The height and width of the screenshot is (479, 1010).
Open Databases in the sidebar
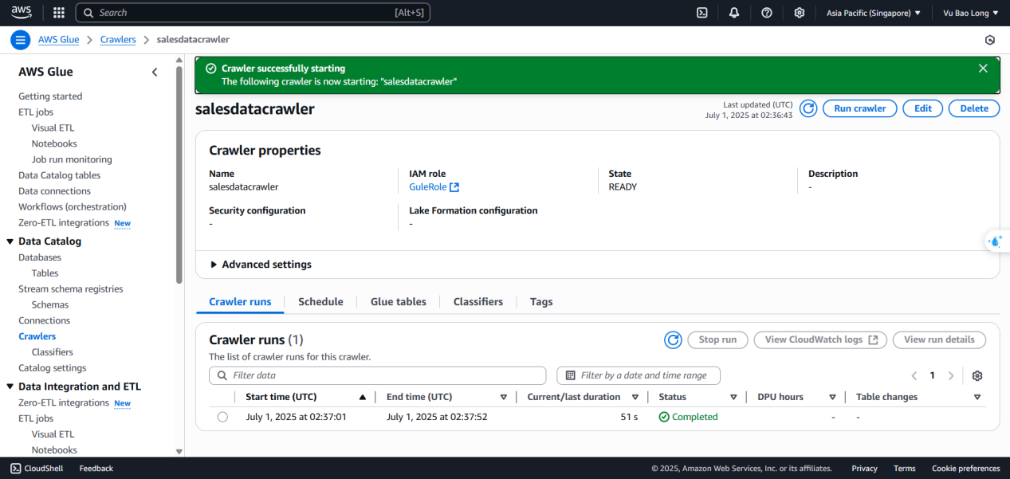click(x=40, y=257)
